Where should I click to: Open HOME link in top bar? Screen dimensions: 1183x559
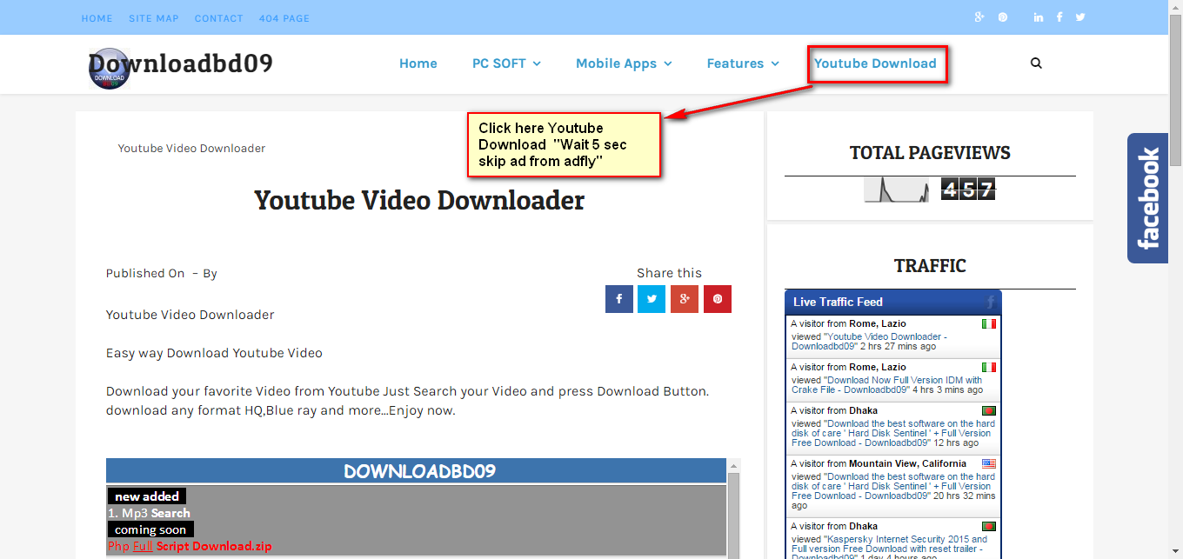(x=97, y=18)
